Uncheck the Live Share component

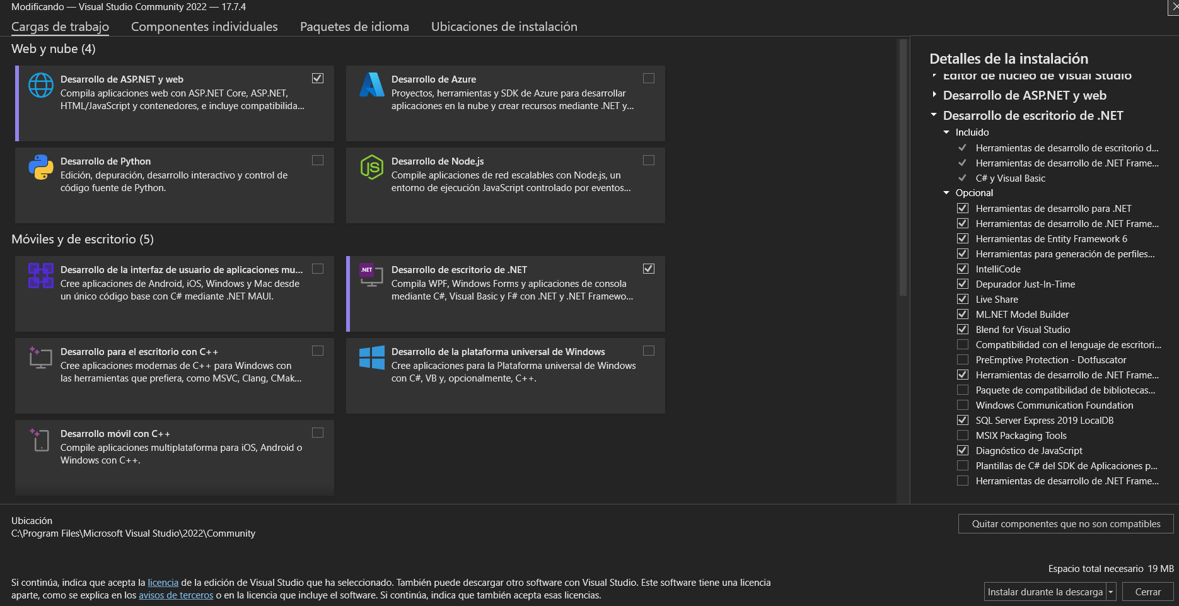click(x=963, y=299)
